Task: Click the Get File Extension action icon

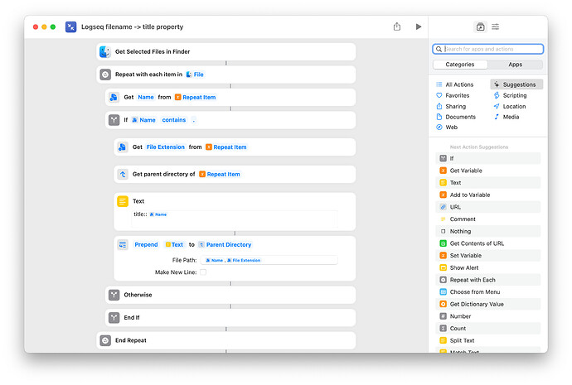Action: [123, 147]
